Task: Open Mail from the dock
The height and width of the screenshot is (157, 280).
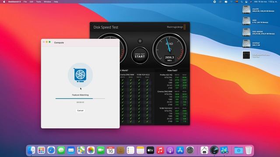Action: pyautogui.click(x=71, y=150)
